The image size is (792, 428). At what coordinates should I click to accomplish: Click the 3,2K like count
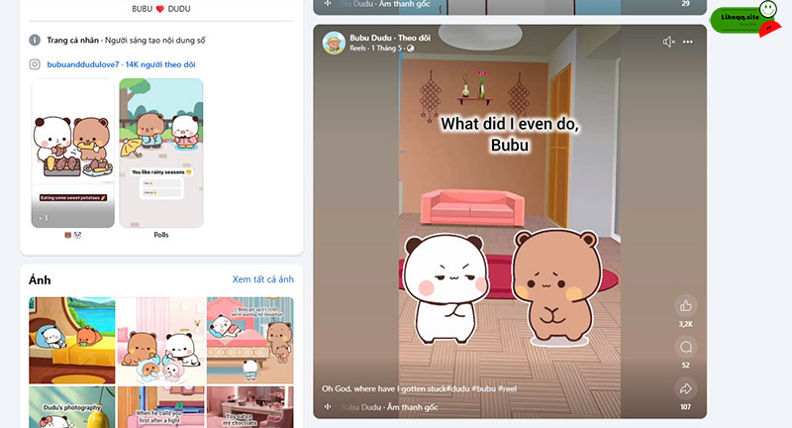[685, 324]
